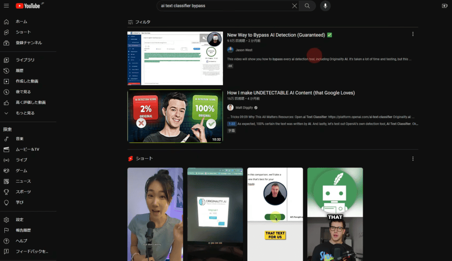Visit Matt Diggity channel
Screen dimensions: 452x261
point(244,108)
